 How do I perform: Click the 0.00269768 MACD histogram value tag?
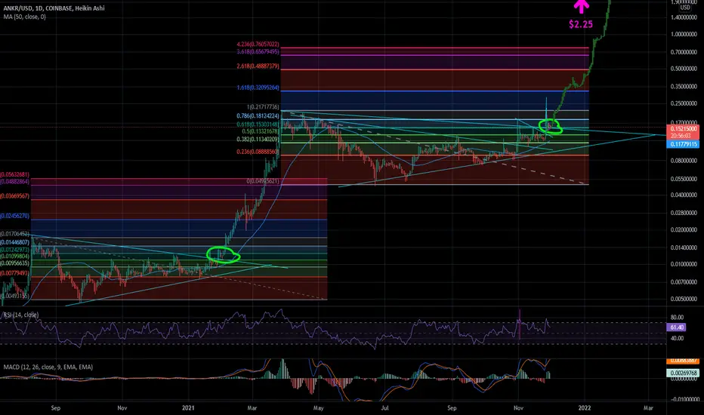[x=684, y=373]
